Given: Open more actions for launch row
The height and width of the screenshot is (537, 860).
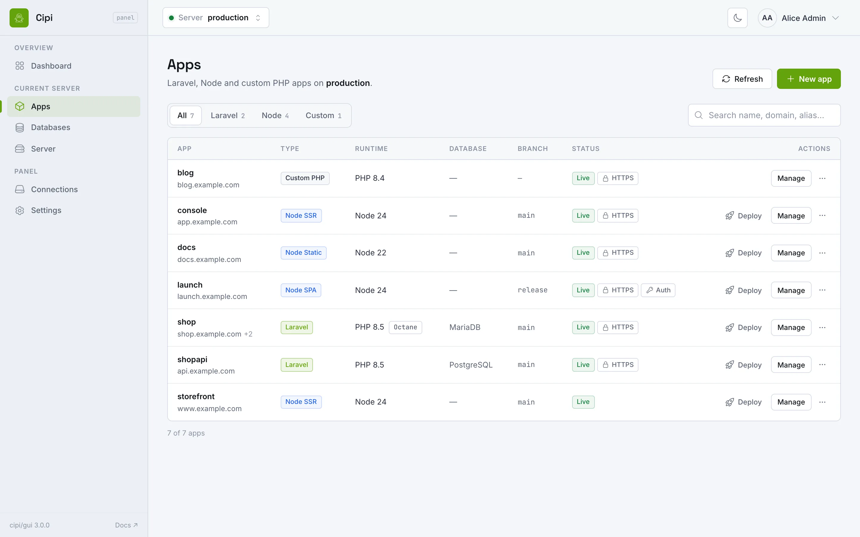Looking at the screenshot, I should coord(822,290).
